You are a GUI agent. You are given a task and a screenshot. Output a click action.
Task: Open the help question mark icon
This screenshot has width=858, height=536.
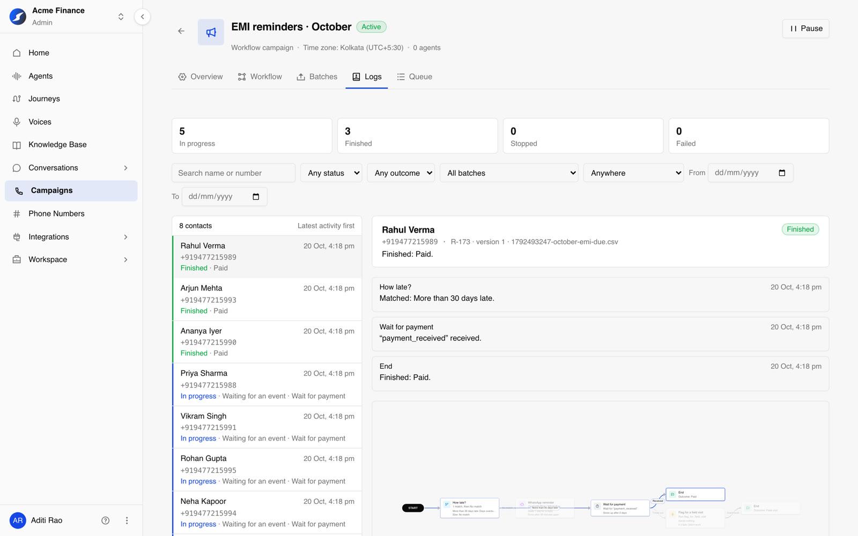point(106,520)
